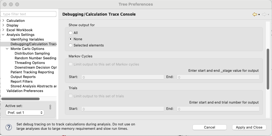Open the Pref. set 1 dropdown
272x136 pixels.
click(x=25, y=112)
